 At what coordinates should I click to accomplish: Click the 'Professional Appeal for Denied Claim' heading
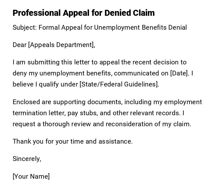84,13
